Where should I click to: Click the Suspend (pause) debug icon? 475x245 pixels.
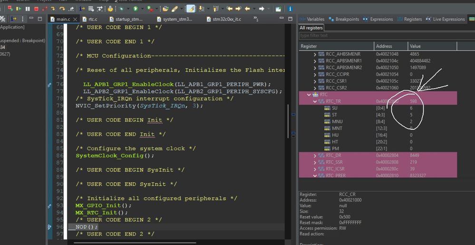pyautogui.click(x=28, y=9)
